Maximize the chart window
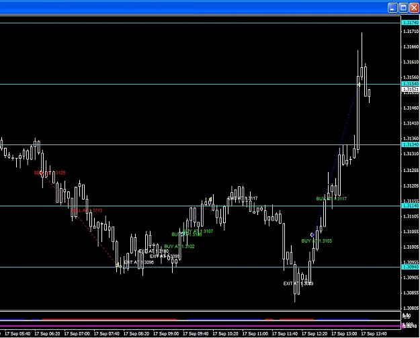Image resolution: width=420 pixels, height=338 pixels. [403, 7]
